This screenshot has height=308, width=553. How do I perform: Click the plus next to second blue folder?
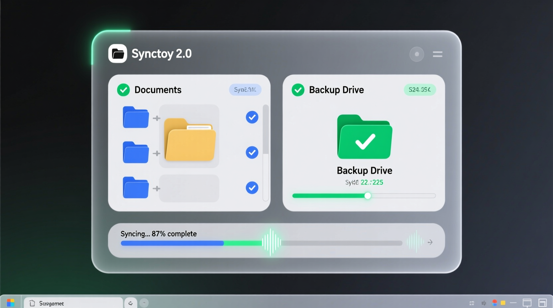[x=157, y=153]
